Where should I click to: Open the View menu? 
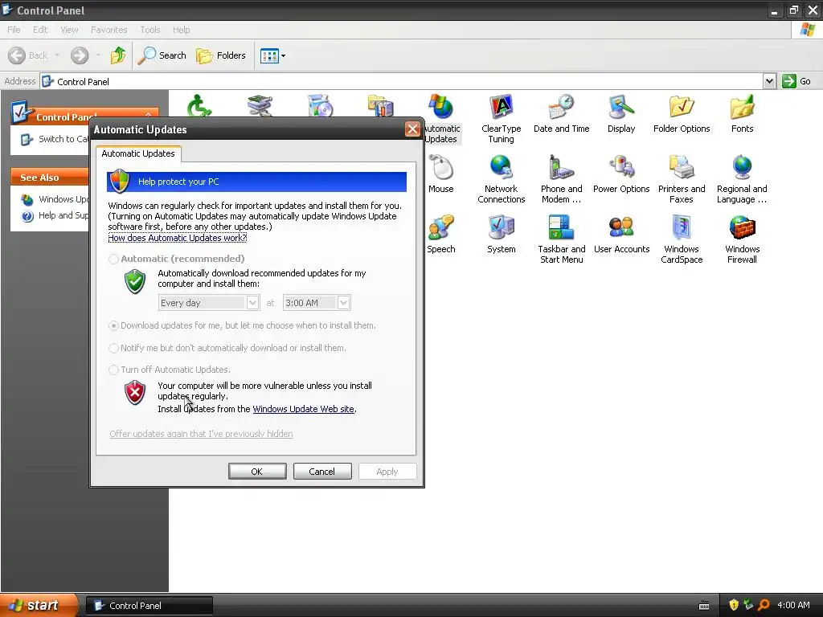69,30
